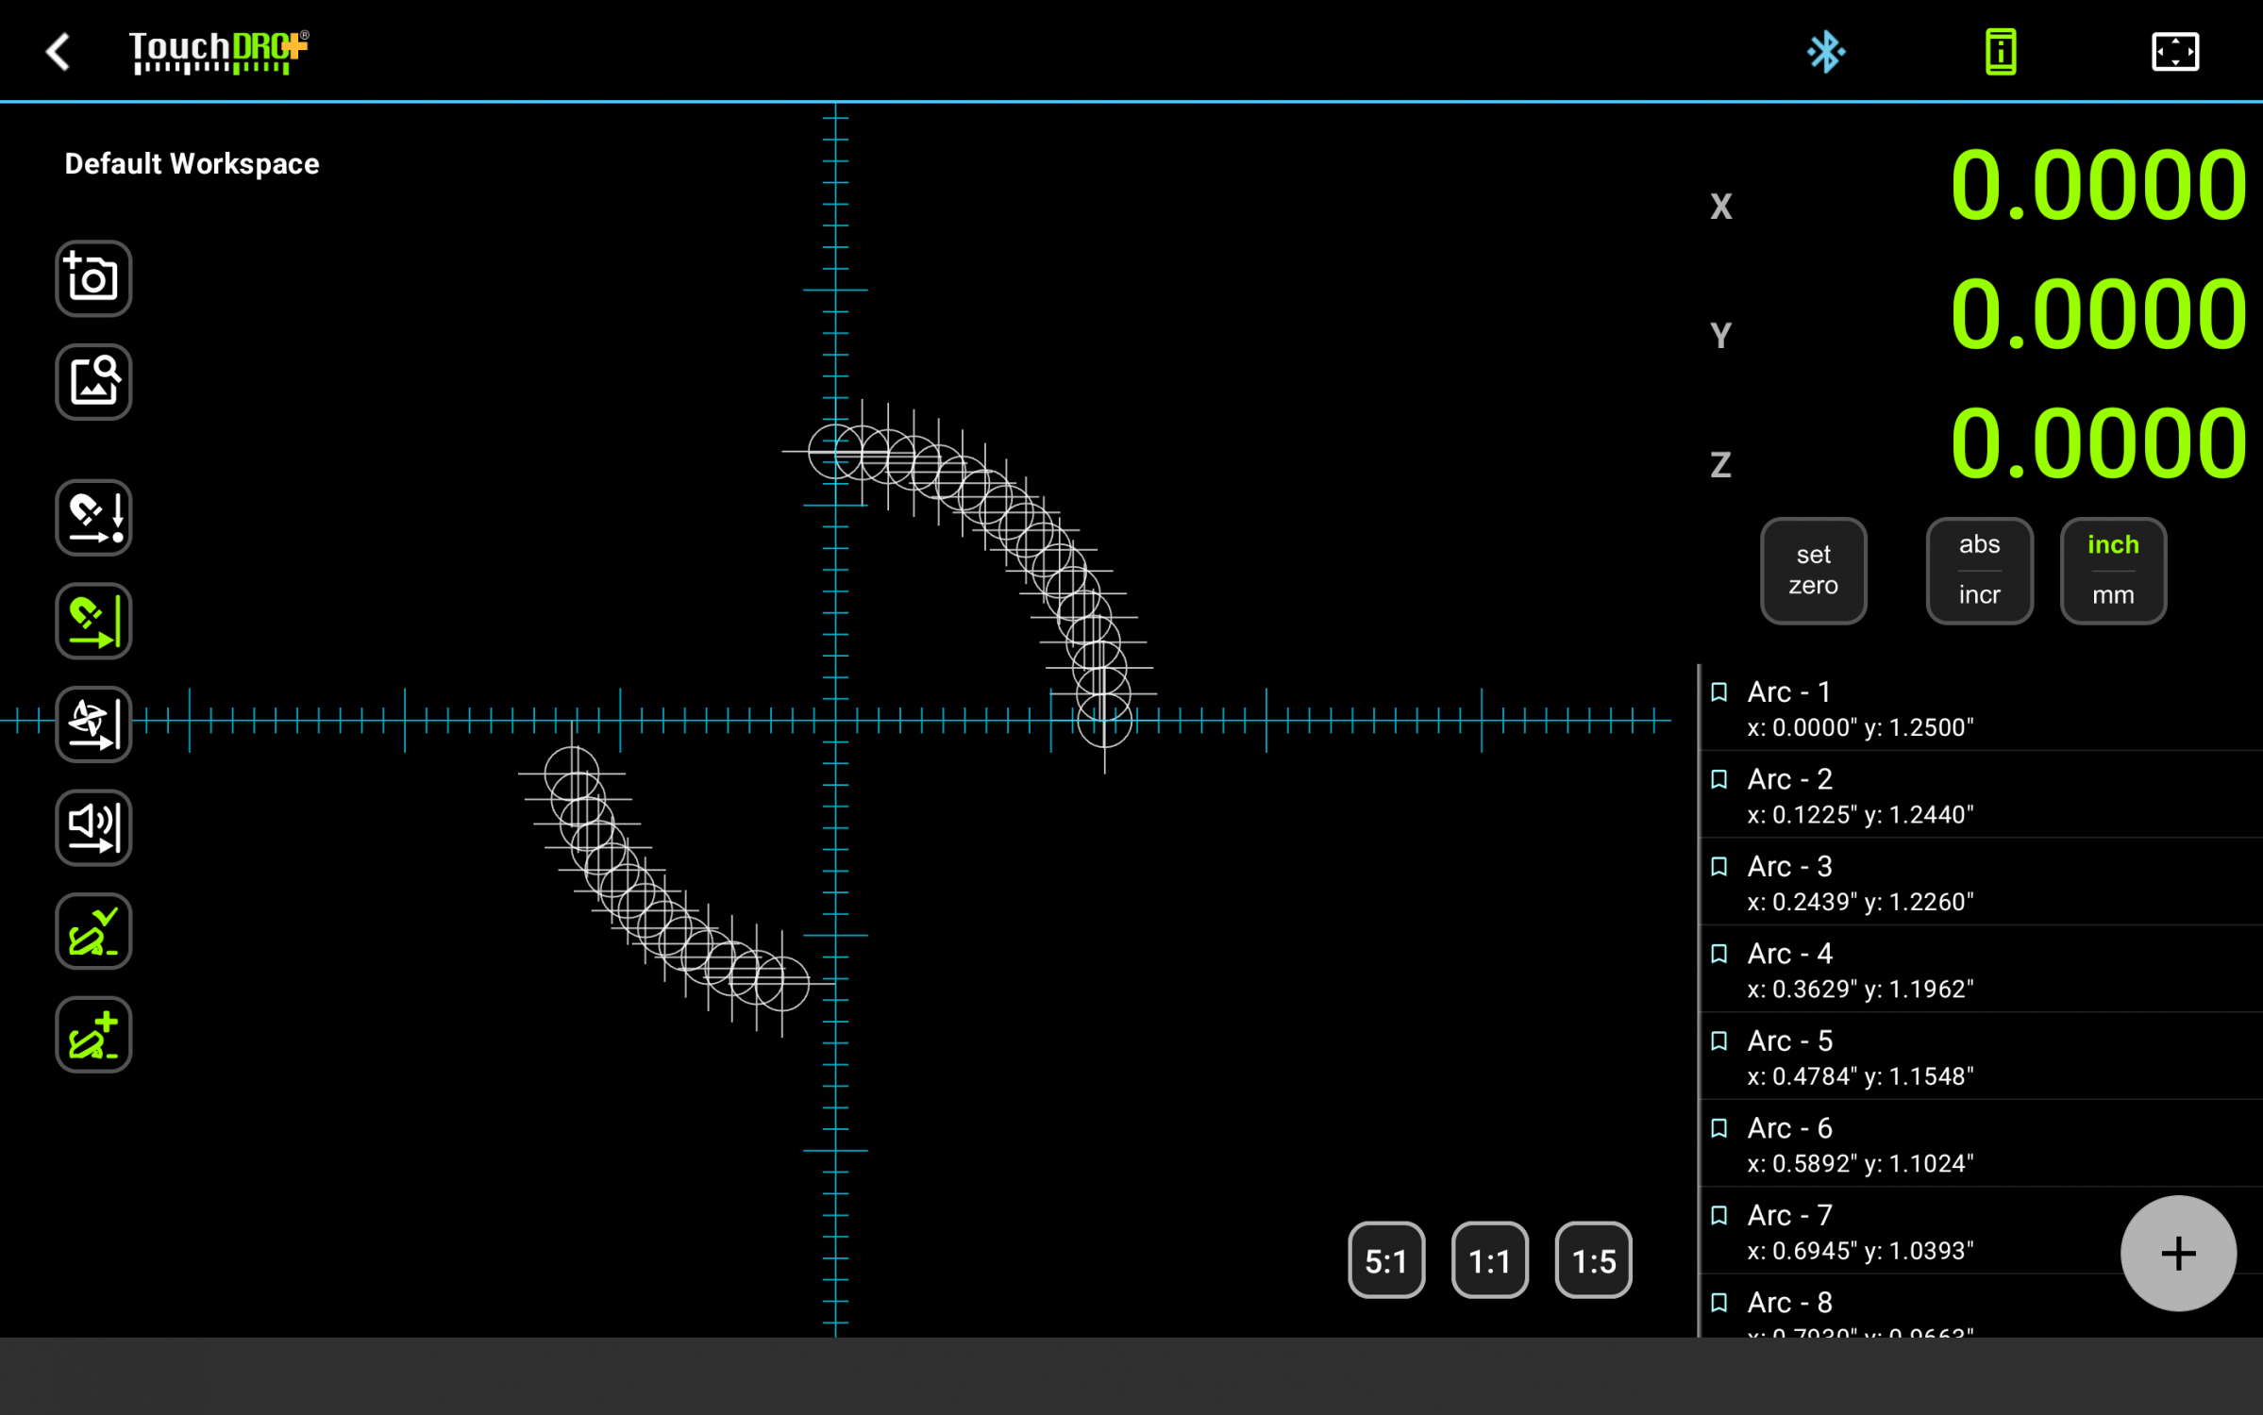Tap the TouchDRO+ logo
This screenshot has height=1415, width=2263.
point(219,52)
